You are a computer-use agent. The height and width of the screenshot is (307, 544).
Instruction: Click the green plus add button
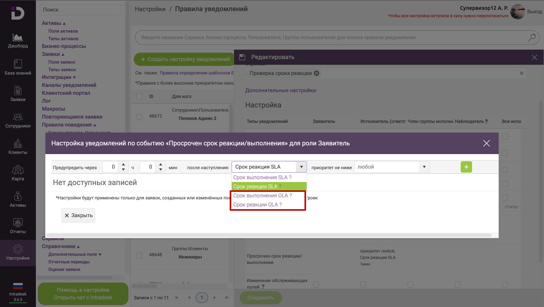466,167
